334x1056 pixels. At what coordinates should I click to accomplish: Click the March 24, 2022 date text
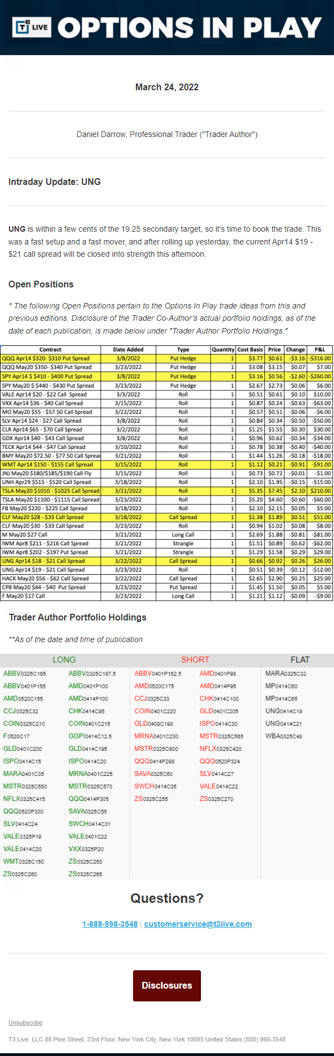click(x=167, y=87)
